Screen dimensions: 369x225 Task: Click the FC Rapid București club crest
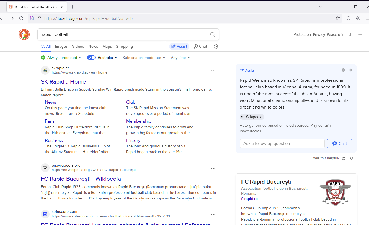pyautogui.click(x=335, y=192)
